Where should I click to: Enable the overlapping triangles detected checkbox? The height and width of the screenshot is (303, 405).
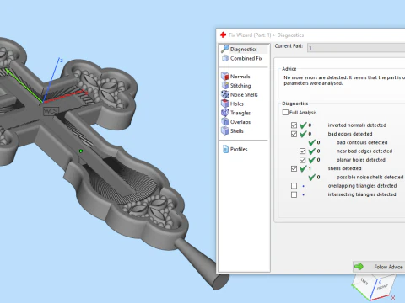coord(294,186)
